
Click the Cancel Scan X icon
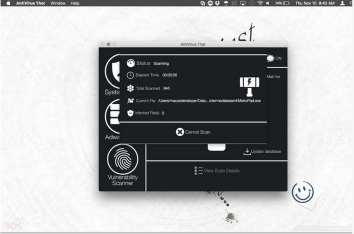click(x=180, y=132)
